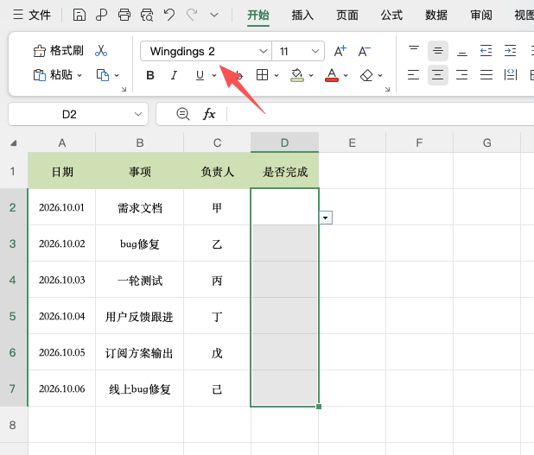Viewport: 534px width, 455px height.
Task: Increase font size with A+ icon
Action: click(340, 51)
